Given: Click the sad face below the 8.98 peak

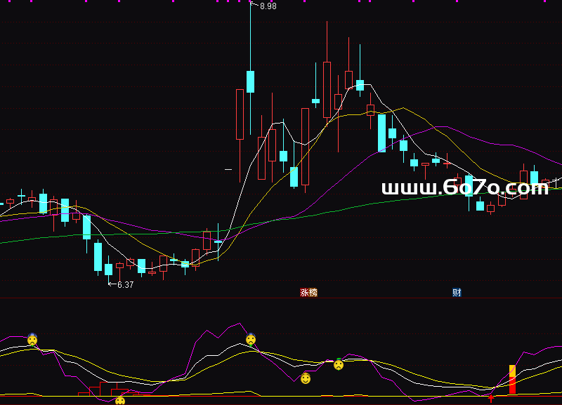Looking at the screenshot, I should coord(251,339).
